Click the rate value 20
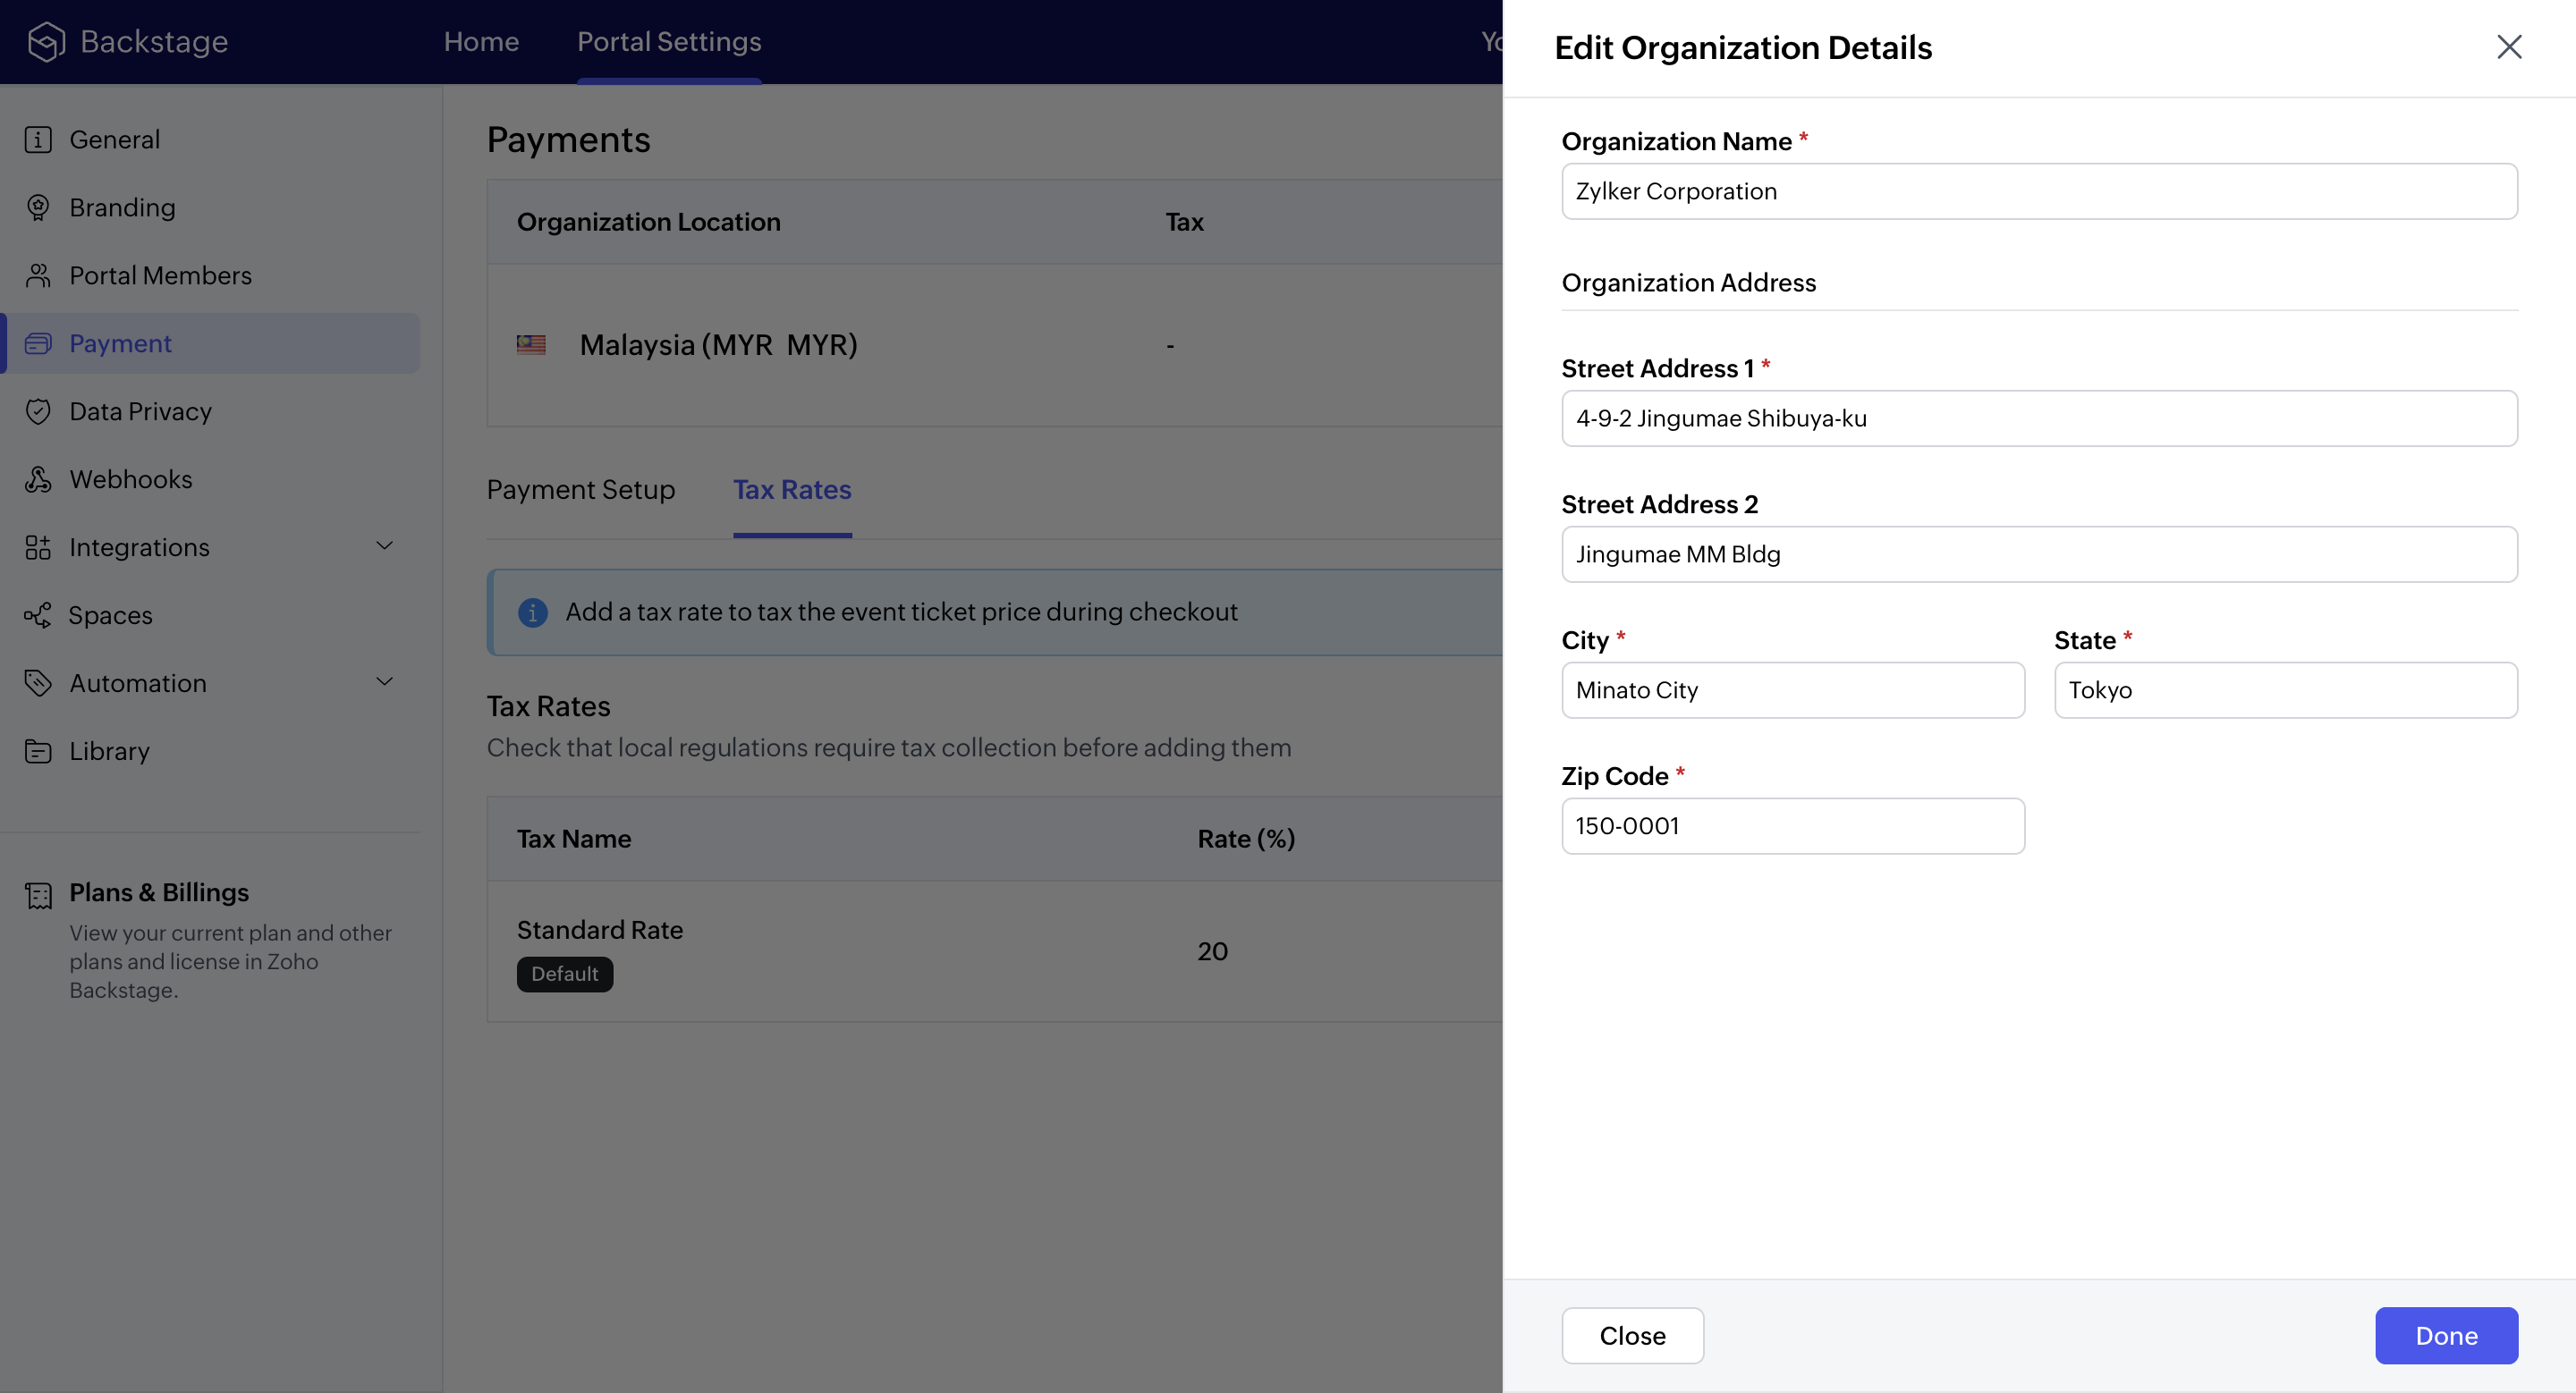2576x1393 pixels. pyautogui.click(x=1212, y=950)
